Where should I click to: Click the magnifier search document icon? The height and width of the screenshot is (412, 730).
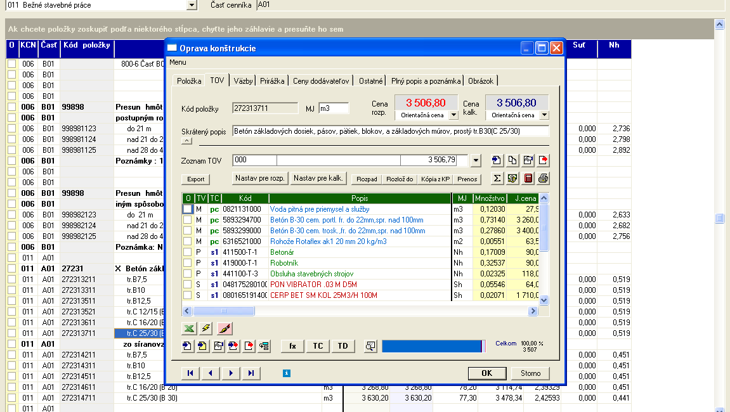(x=370, y=346)
